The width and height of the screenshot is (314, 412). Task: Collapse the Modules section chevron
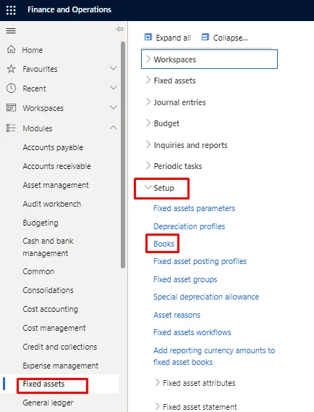(114, 128)
